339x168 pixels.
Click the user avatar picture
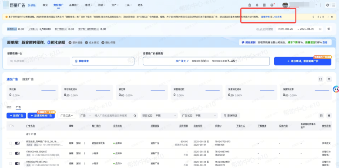[285, 5]
